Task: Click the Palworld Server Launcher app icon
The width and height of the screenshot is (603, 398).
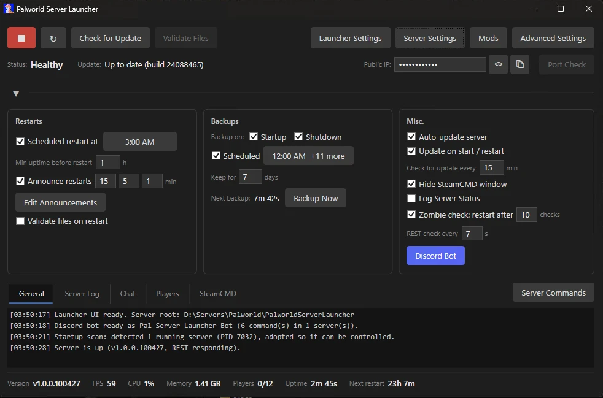Action: pos(9,9)
